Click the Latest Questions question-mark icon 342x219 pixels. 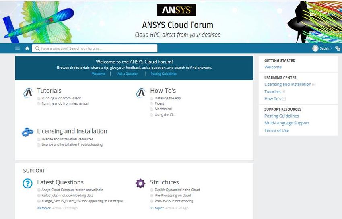click(x=27, y=183)
